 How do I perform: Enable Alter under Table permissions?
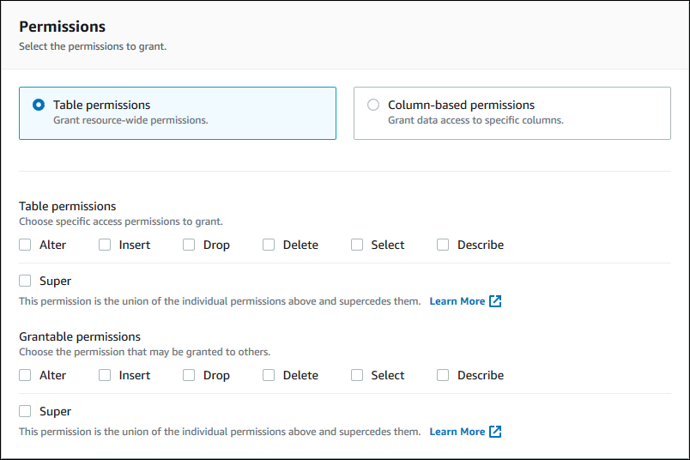tap(26, 245)
